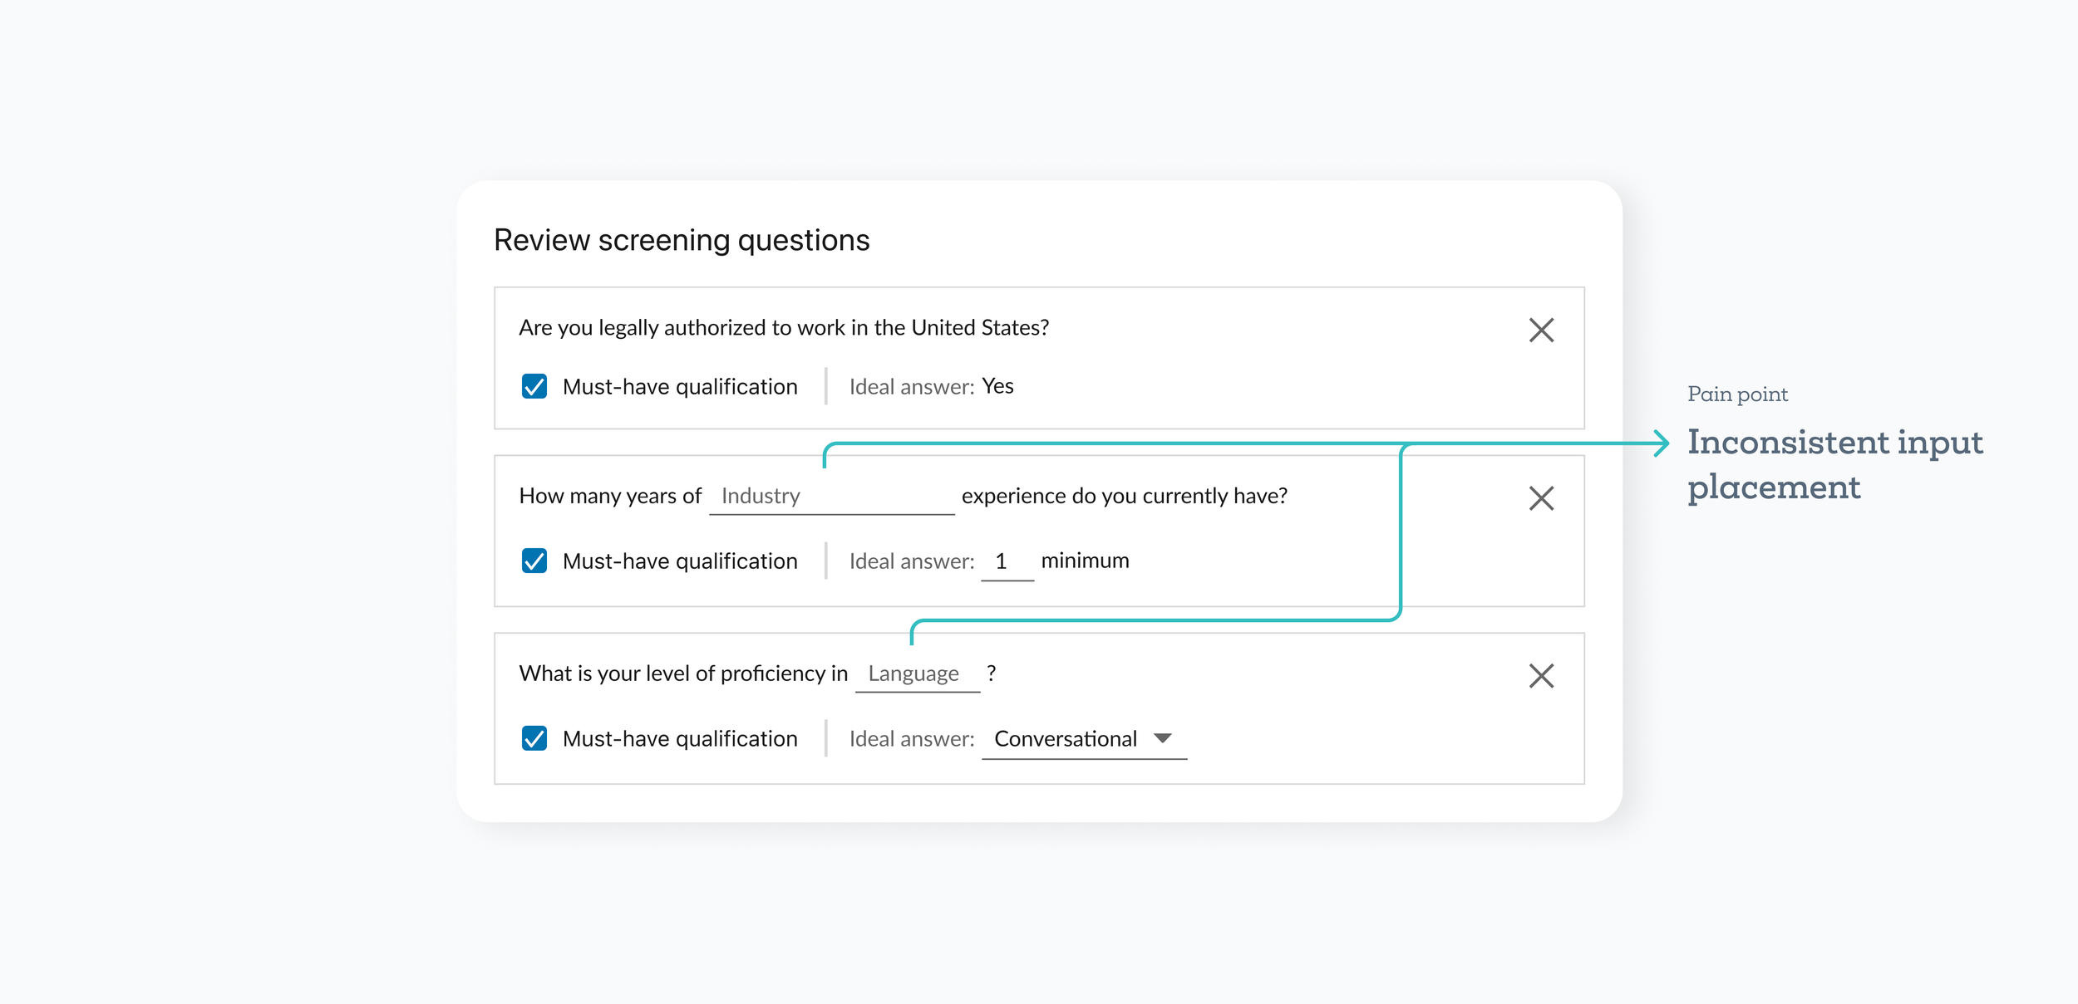The height and width of the screenshot is (1004, 2078).
Task: Click the teal arrow pointing to pain point
Action: [1660, 443]
